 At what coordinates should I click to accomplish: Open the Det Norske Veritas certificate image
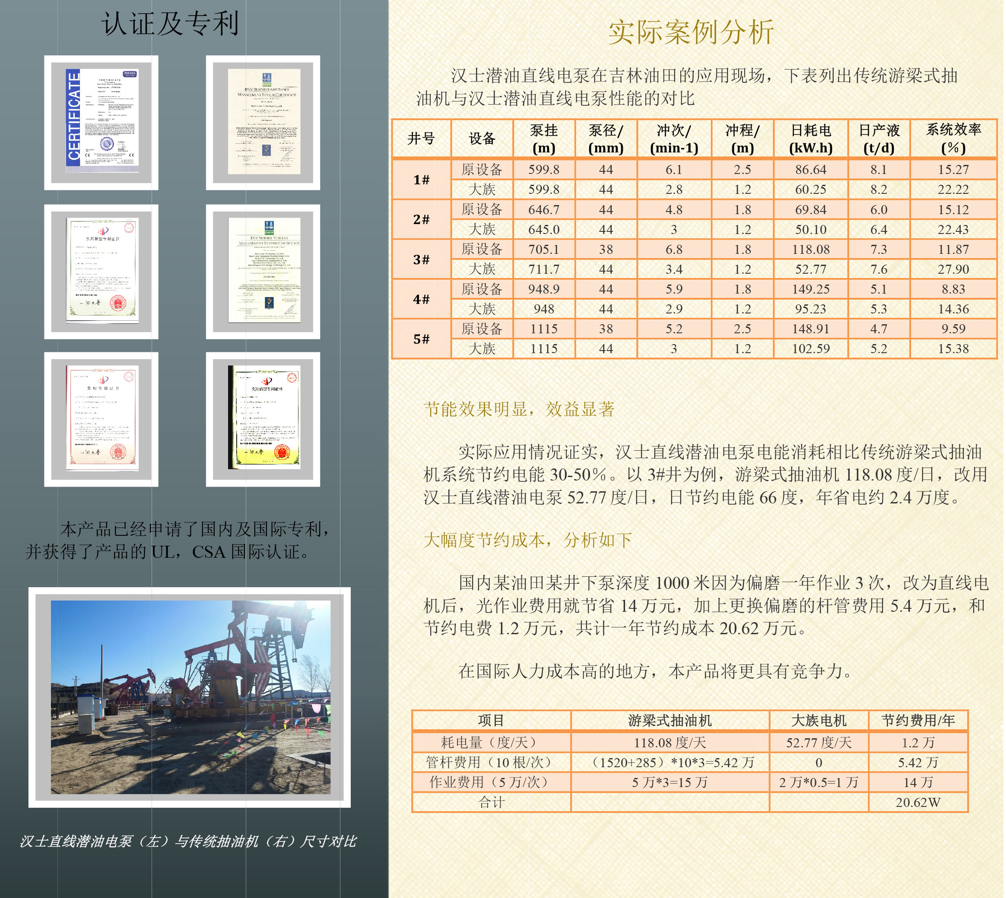coord(264,270)
